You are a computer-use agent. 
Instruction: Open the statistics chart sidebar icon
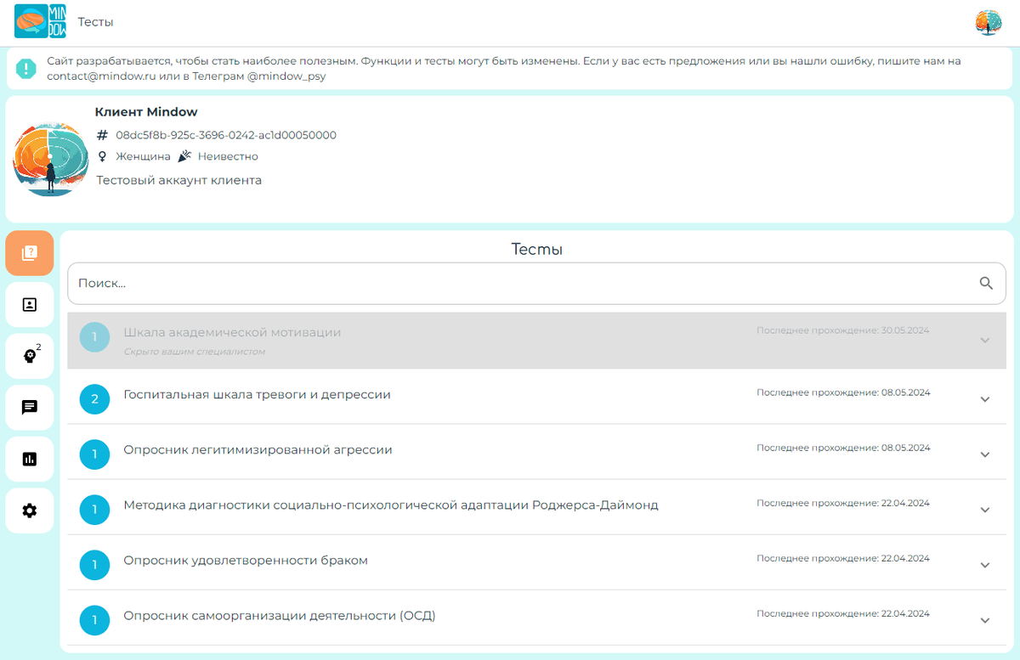tap(30, 459)
